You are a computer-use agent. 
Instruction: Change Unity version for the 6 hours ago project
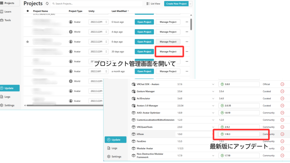pyautogui.click(x=98, y=22)
